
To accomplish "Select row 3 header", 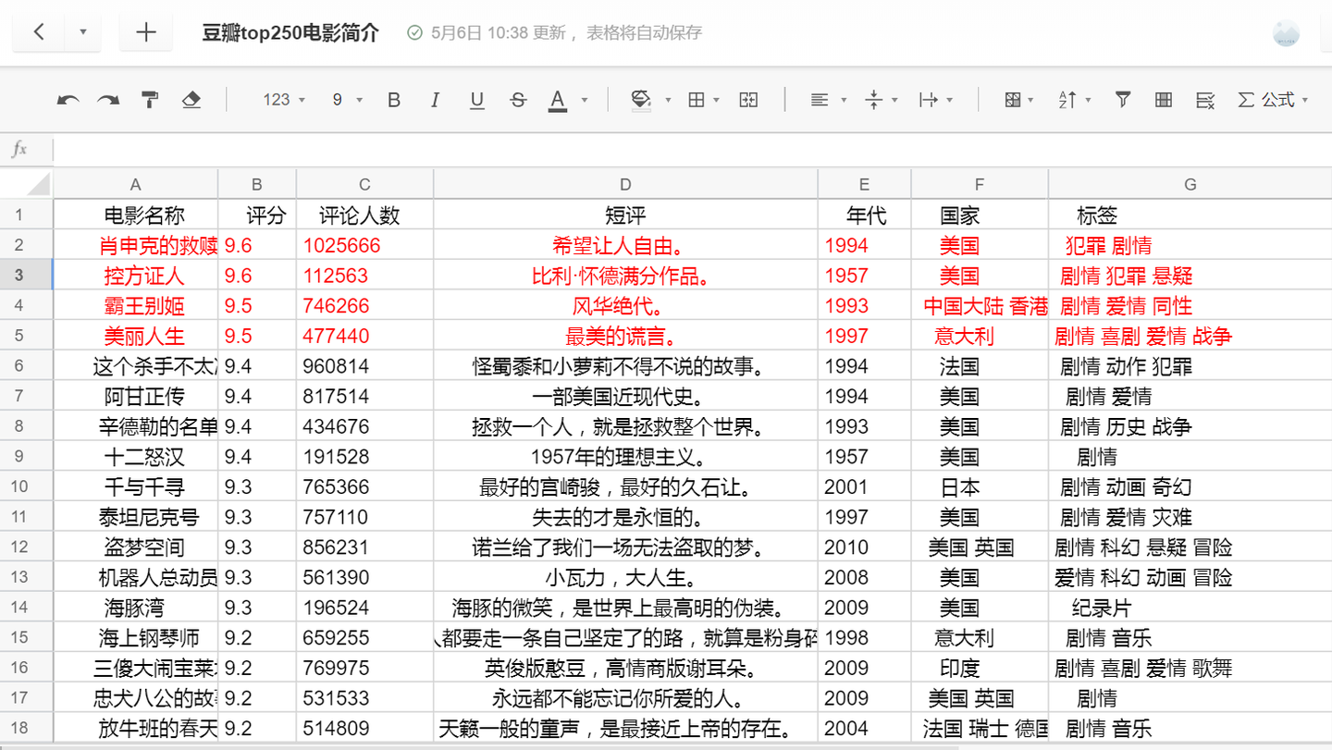I will pos(27,276).
